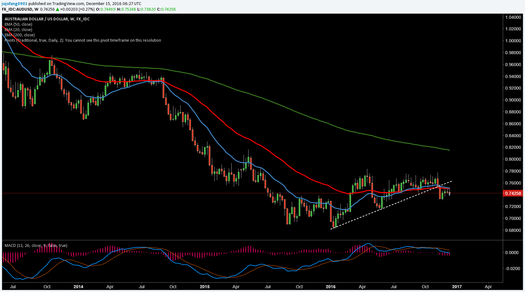
Task: Click the MACD (12, 26, close, 9) label
Action: tap(36, 245)
